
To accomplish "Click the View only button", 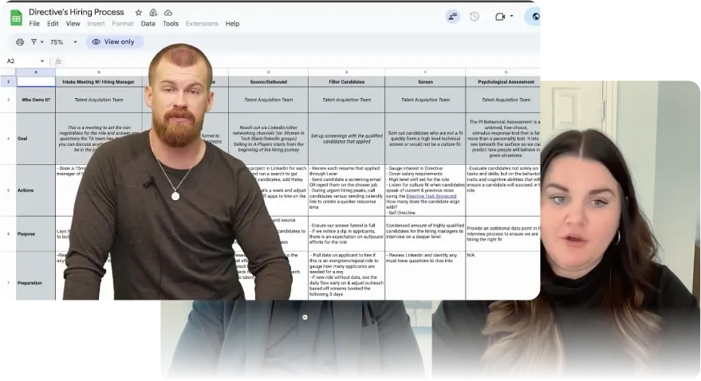I will [x=113, y=41].
